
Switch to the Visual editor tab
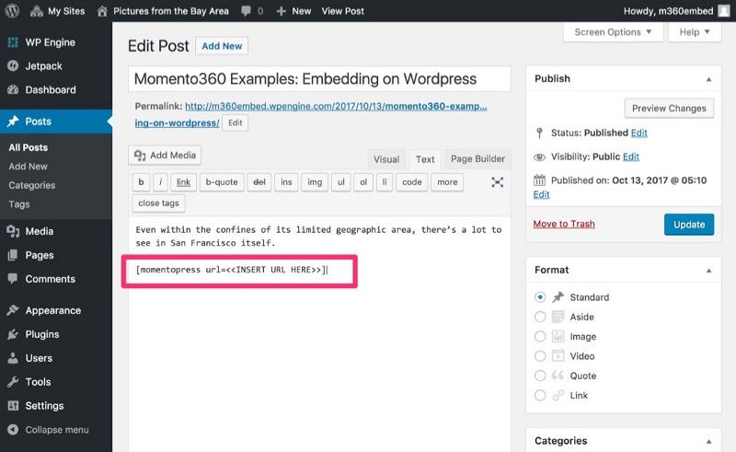pyautogui.click(x=386, y=159)
